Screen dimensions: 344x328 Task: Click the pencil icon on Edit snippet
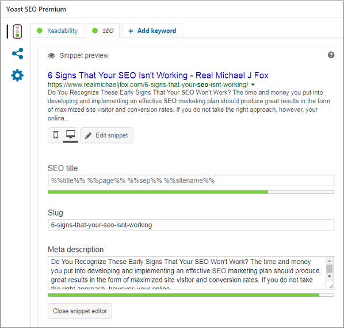click(x=88, y=135)
